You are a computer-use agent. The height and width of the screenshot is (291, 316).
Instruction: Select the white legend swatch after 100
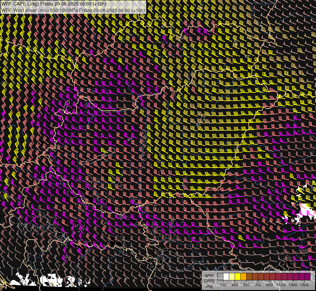[x=226, y=277]
